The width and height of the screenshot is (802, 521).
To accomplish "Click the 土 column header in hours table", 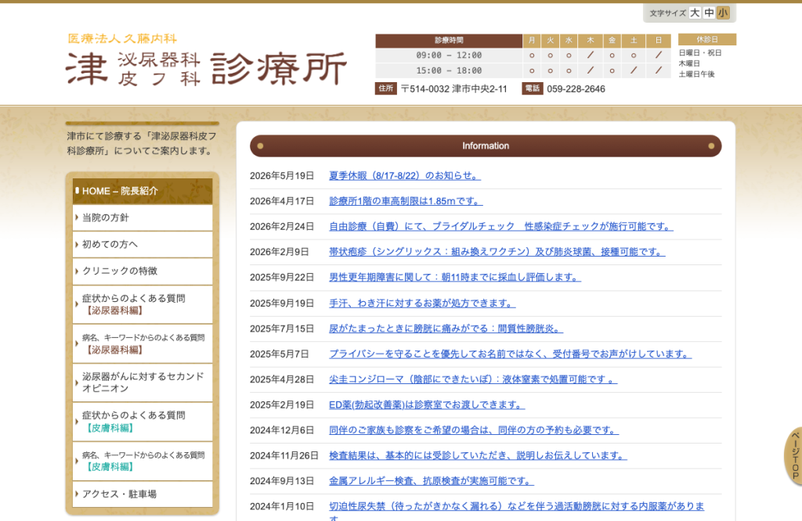I will [x=634, y=41].
